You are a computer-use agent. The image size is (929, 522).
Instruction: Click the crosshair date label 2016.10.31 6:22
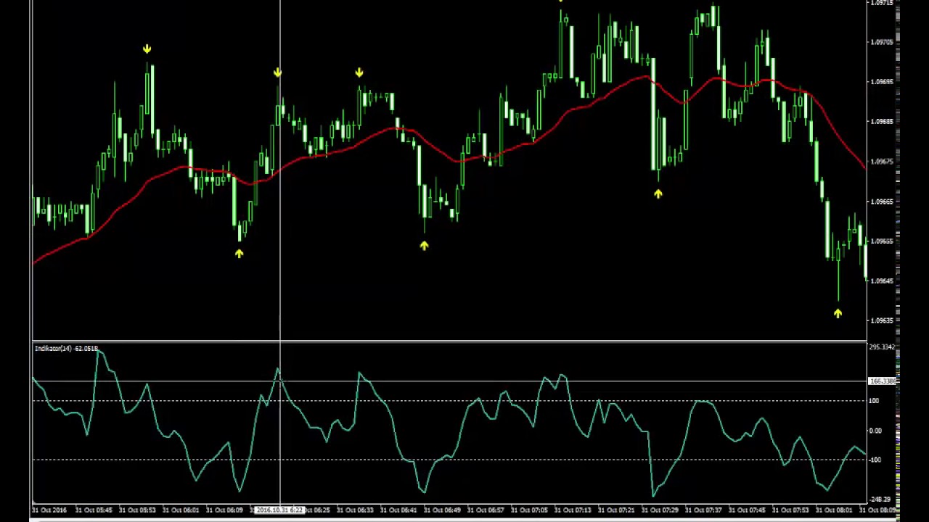[x=279, y=510]
